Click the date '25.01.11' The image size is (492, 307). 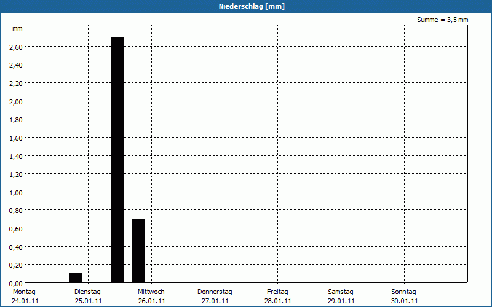(89, 301)
